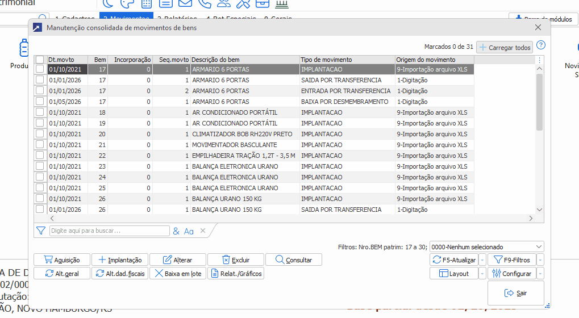Screen dimensions: 579x318
Task: Click the grid options three-dots icon
Action: point(539,60)
